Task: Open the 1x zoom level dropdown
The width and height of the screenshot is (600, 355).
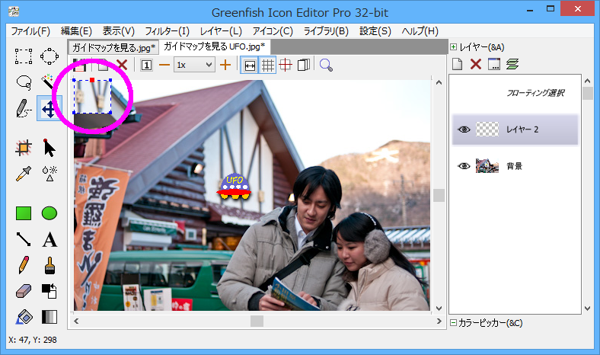Action: pos(194,66)
